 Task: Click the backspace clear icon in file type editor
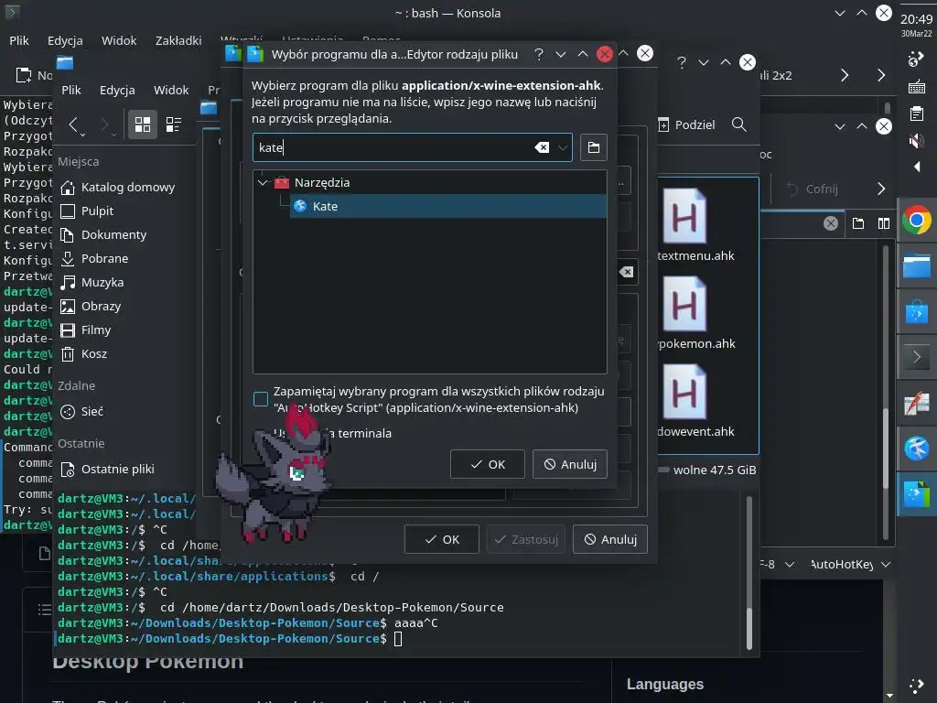pyautogui.click(x=626, y=273)
